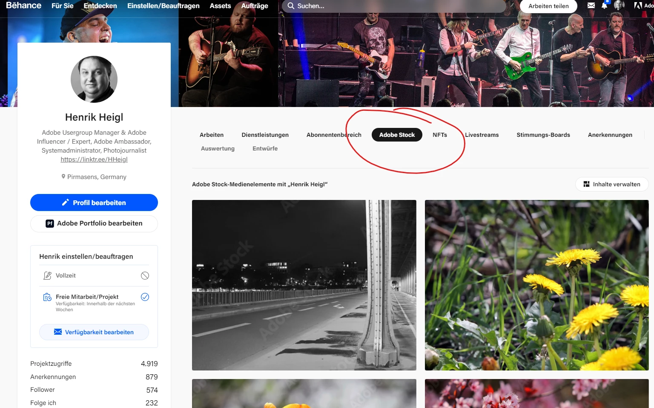Open the Aufträge menu item
This screenshot has width=654, height=408.
pos(255,6)
